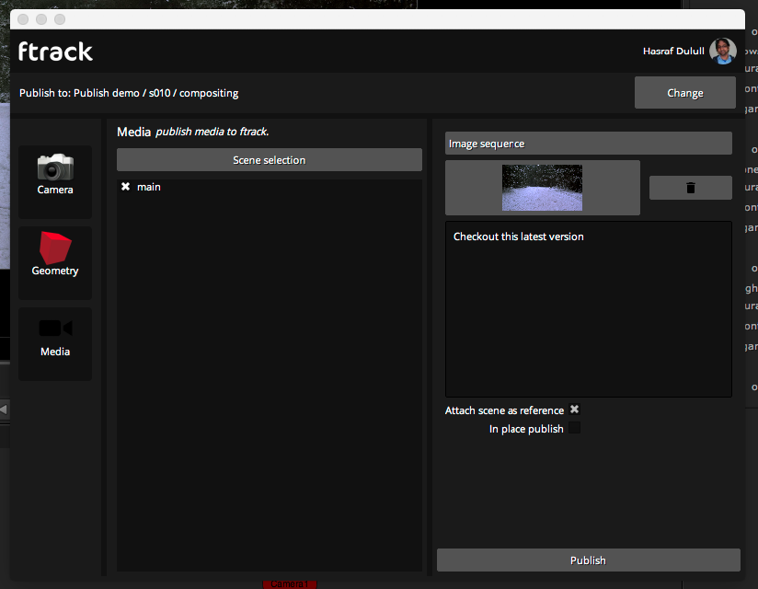
Task: Click the Hasraf Dulull username text
Action: coord(673,52)
